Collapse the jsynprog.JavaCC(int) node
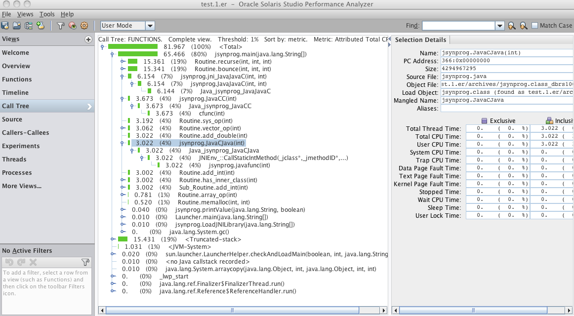The height and width of the screenshot is (316, 574). (x=123, y=98)
